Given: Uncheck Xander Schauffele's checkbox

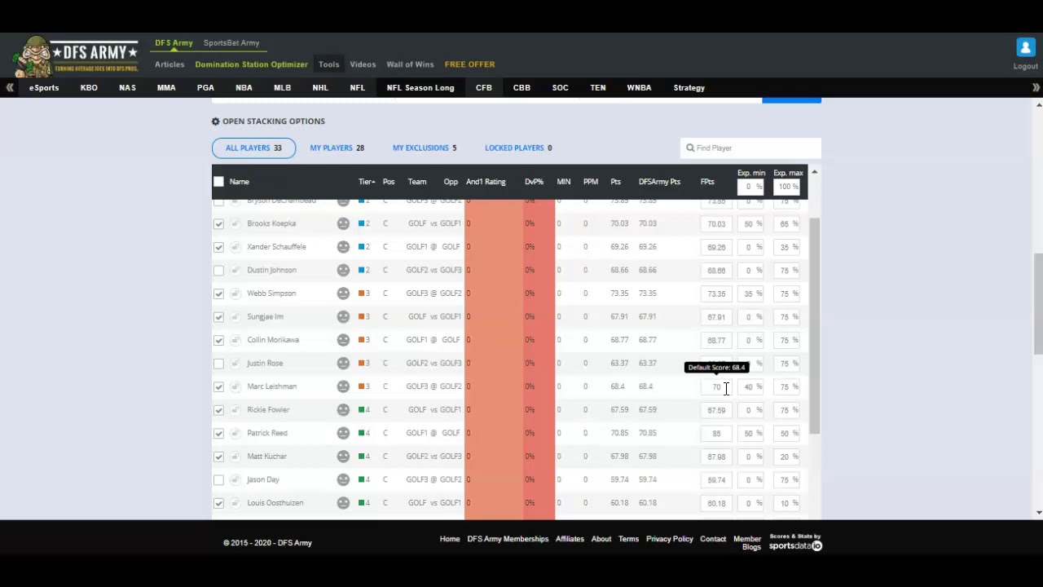Looking at the screenshot, I should [218, 247].
